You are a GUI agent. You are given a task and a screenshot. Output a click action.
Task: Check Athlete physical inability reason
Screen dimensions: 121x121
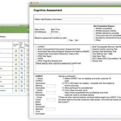coord(94,31)
